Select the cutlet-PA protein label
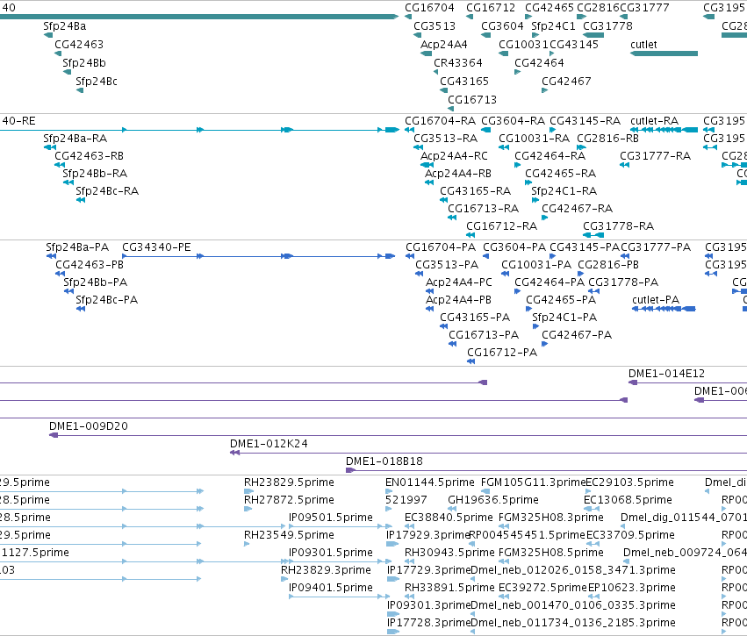 [656, 300]
